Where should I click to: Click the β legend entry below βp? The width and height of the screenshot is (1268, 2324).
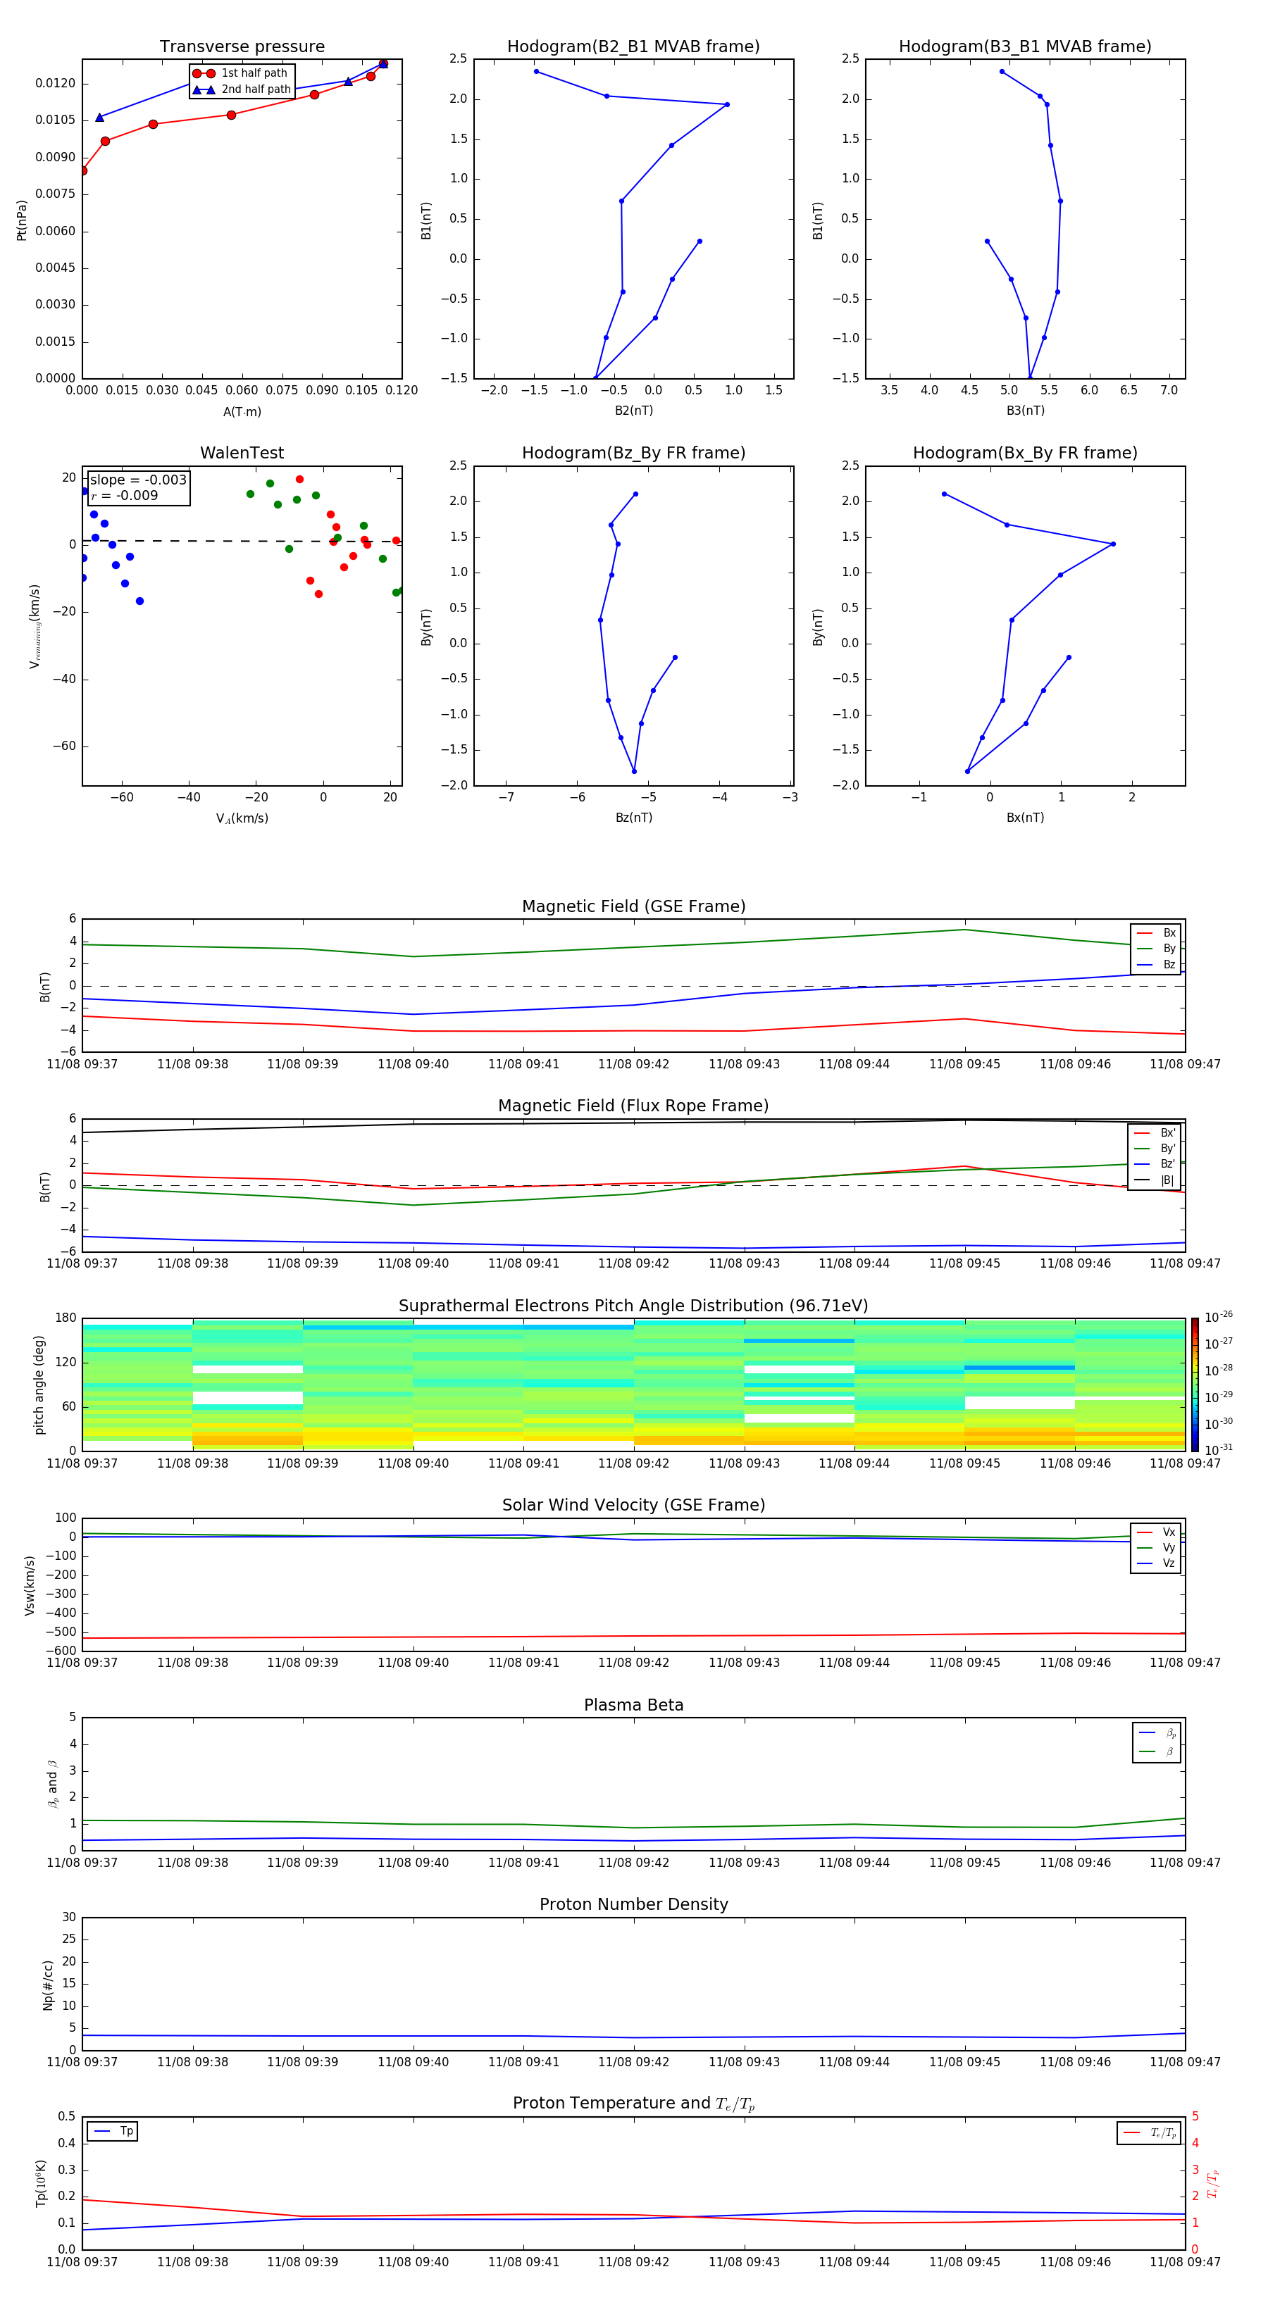tap(1157, 1751)
